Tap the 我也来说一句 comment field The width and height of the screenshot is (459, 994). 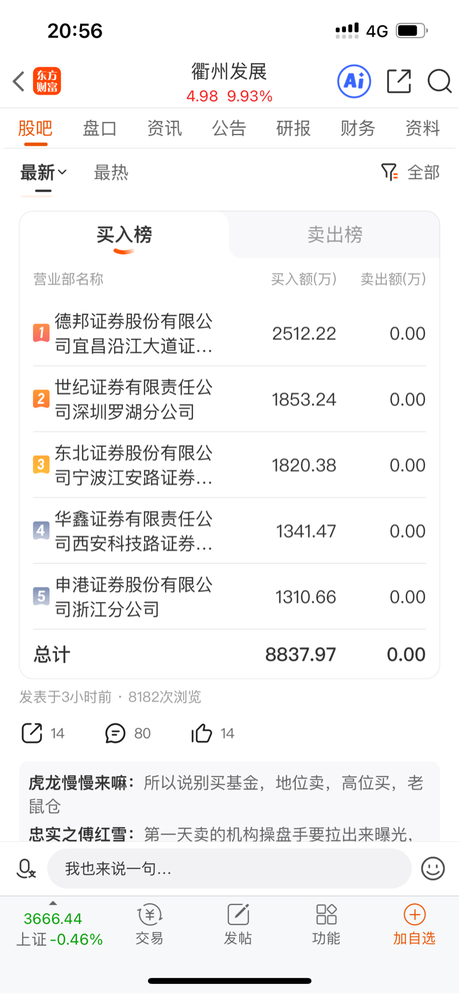(229, 868)
